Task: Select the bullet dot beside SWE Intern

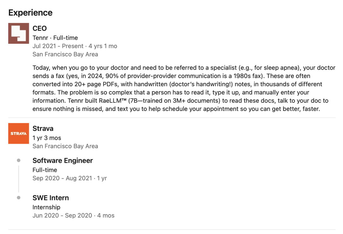Action: 19,198
